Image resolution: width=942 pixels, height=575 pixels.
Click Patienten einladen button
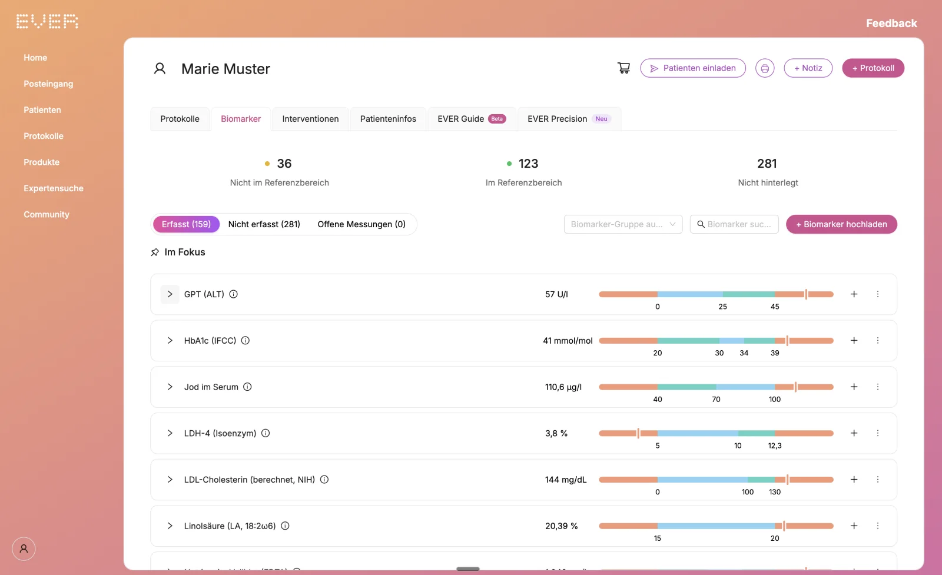693,68
